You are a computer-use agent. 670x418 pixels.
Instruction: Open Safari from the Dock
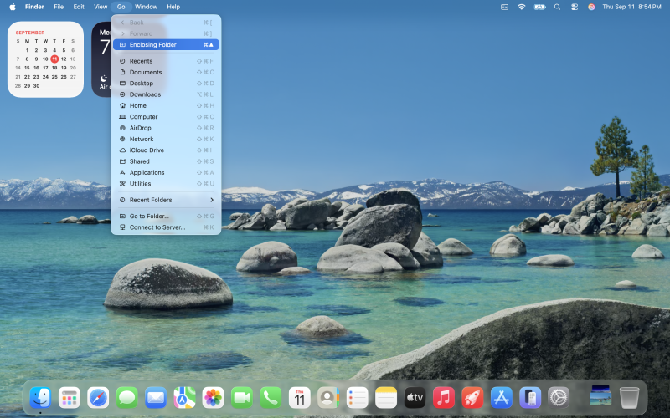click(x=98, y=397)
